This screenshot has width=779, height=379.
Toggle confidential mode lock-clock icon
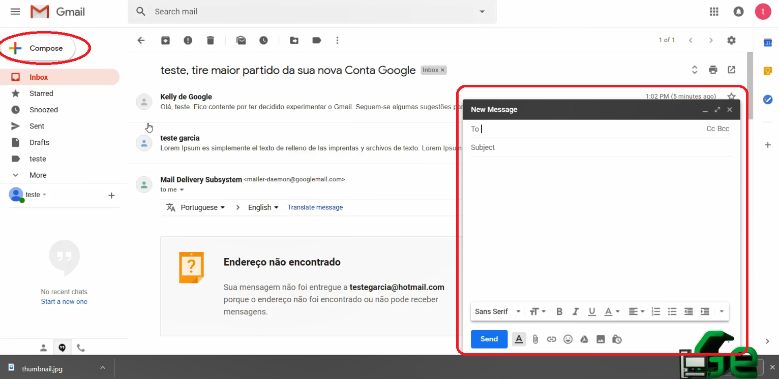coord(617,339)
